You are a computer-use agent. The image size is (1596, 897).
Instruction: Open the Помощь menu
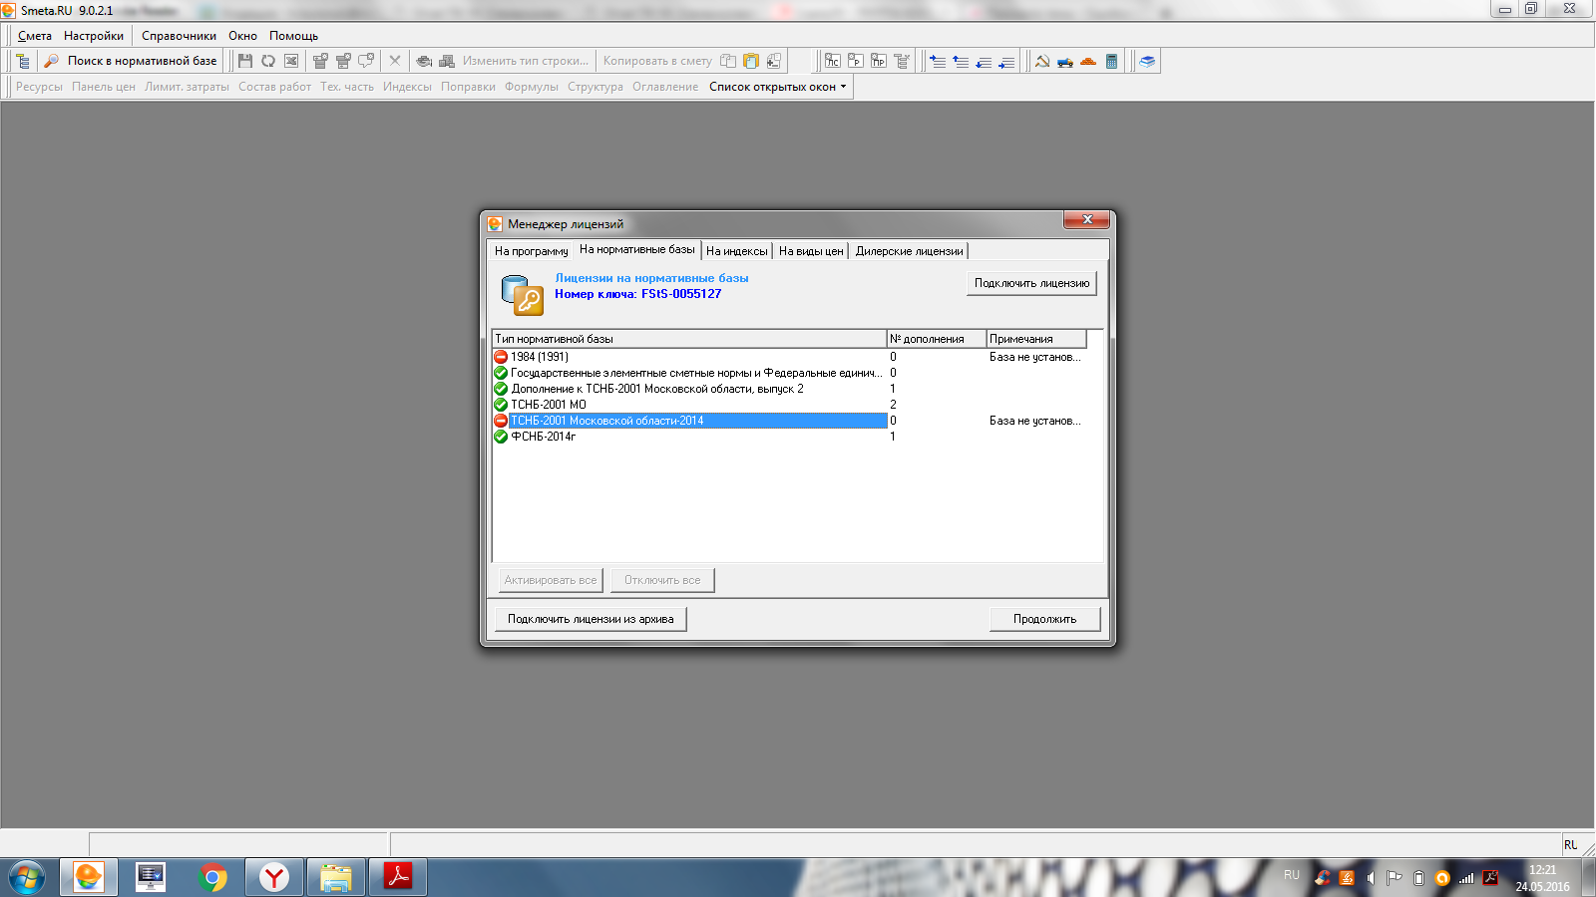293,36
